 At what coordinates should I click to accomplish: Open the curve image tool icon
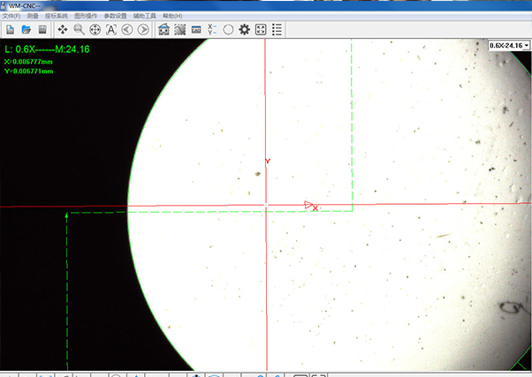click(x=180, y=30)
